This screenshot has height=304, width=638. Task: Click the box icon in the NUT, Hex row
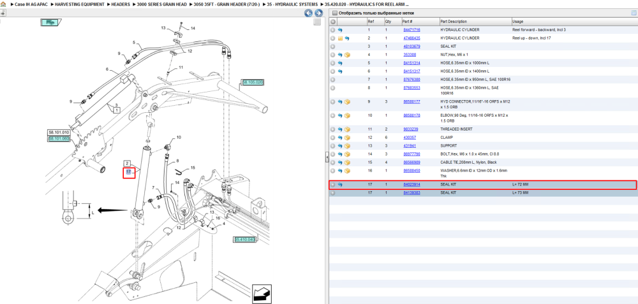tap(347, 55)
